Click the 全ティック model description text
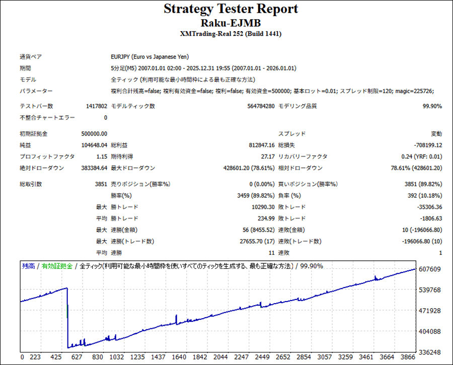 pos(183,80)
